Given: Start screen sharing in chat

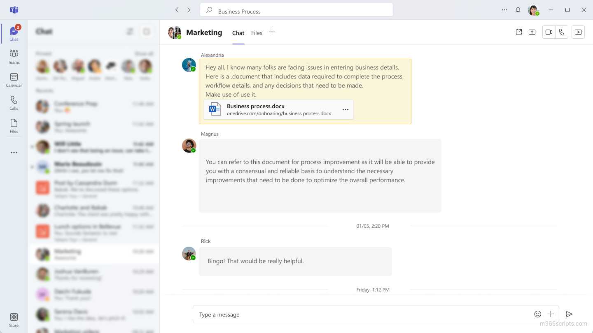Looking at the screenshot, I should (532, 32).
